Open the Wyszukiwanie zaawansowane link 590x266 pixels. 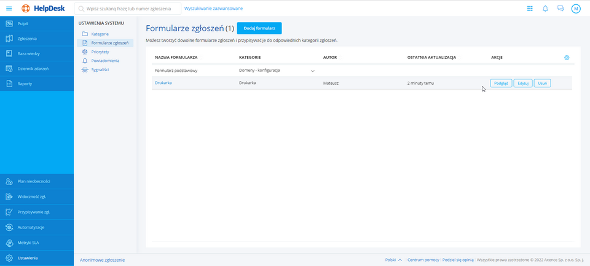pos(213,9)
